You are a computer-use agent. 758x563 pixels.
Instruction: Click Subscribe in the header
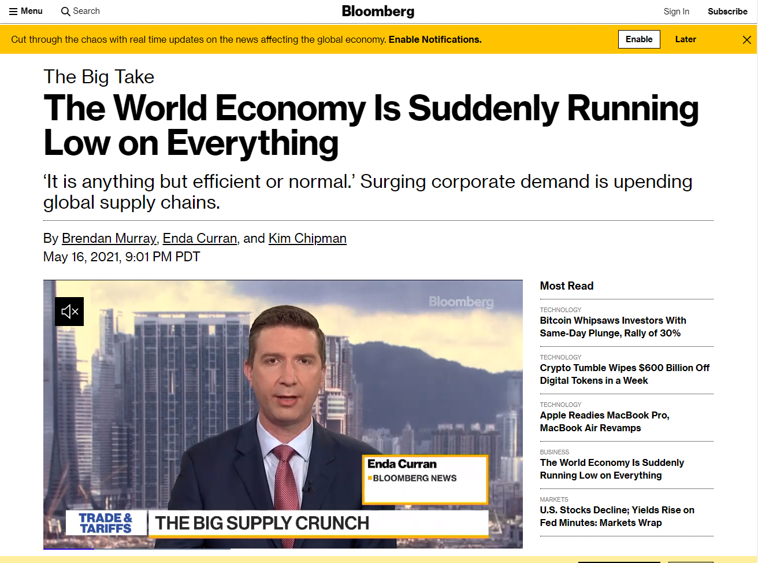[x=727, y=12]
